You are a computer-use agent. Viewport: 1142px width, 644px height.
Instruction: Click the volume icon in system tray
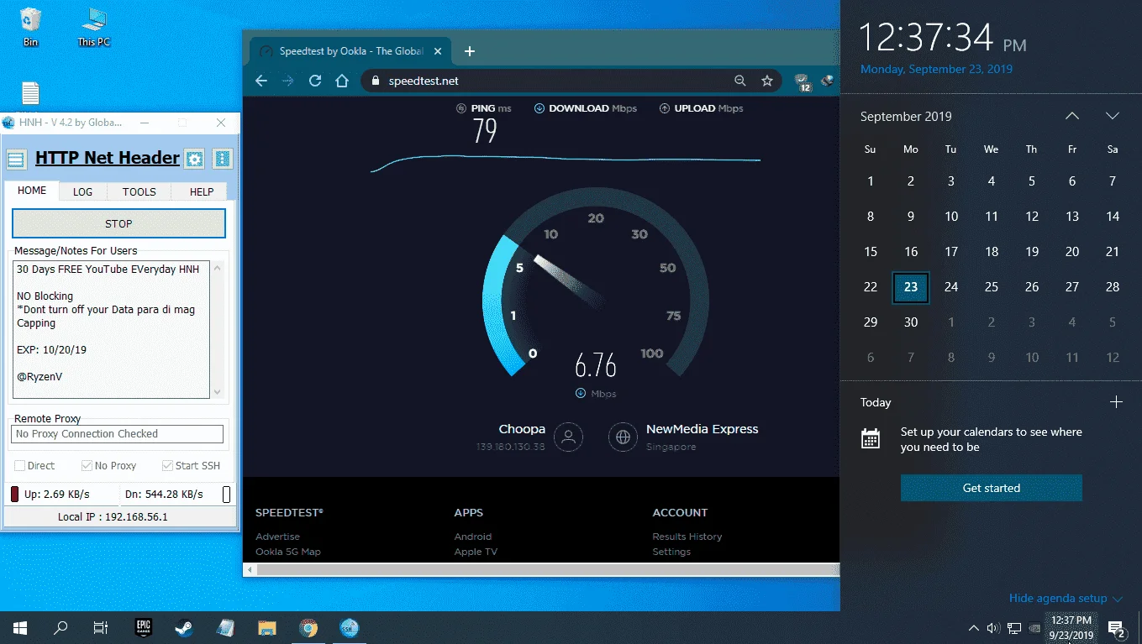coord(993,627)
